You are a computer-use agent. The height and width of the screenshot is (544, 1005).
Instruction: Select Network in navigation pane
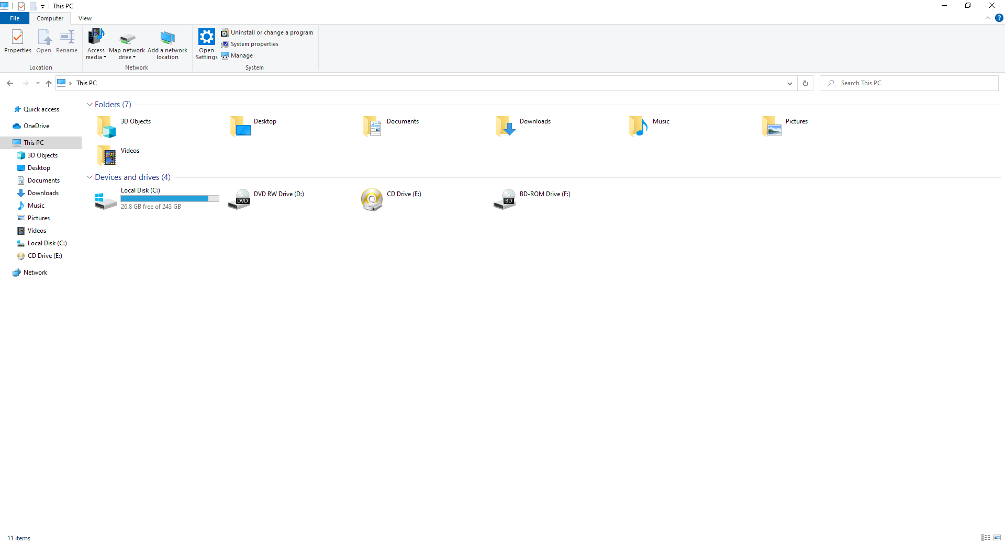35,273
